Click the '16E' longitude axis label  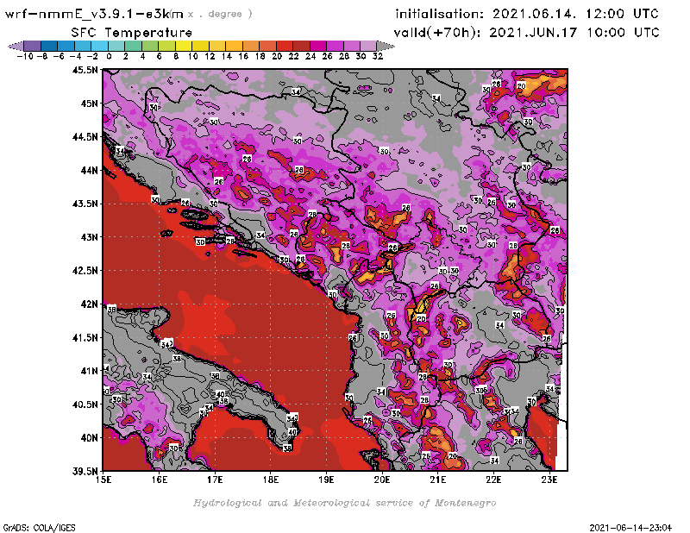[160, 480]
